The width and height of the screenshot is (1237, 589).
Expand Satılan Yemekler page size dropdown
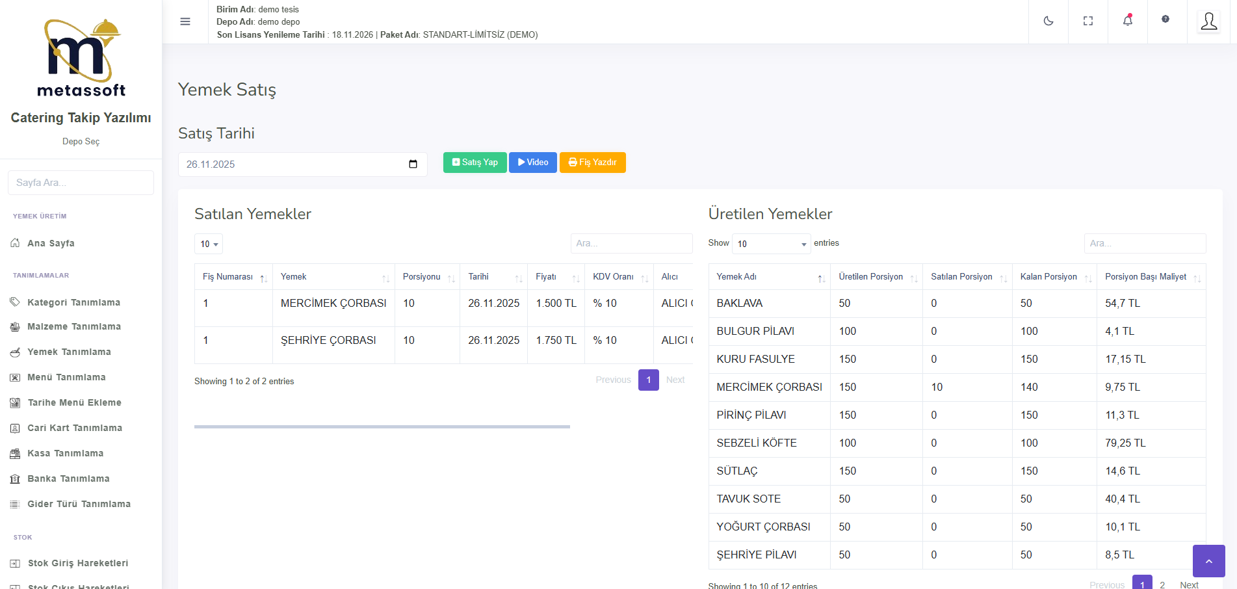tap(209, 244)
